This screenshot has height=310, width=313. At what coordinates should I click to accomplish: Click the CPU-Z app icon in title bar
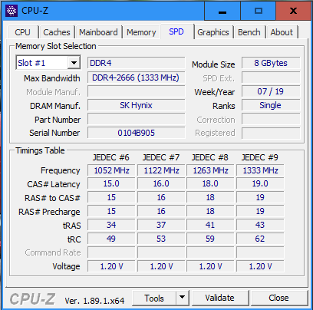pyautogui.click(x=12, y=11)
